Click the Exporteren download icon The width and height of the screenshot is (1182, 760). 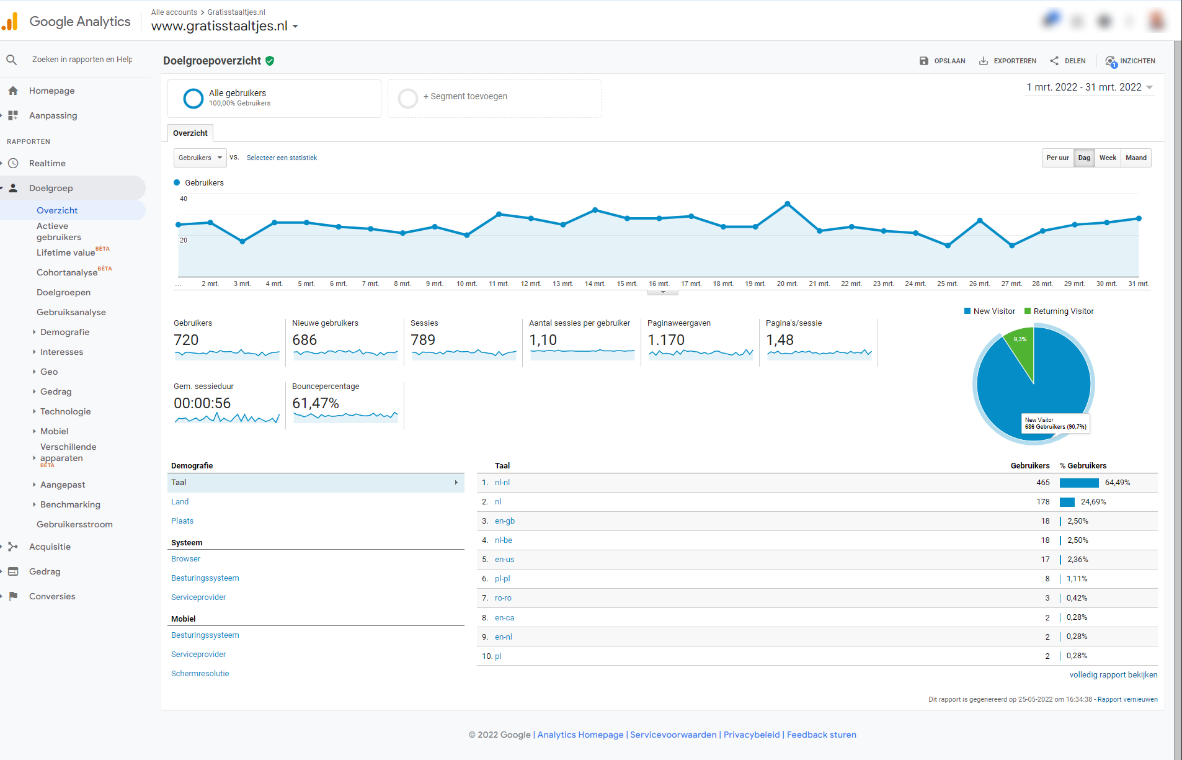pos(984,61)
